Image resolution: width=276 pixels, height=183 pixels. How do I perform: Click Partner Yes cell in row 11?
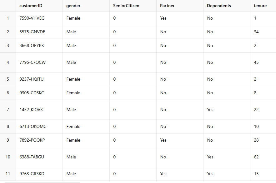pyautogui.click(x=180, y=174)
